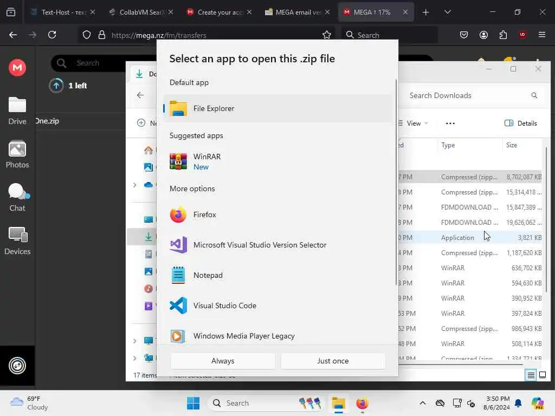The height and width of the screenshot is (416, 555).
Task: Open weather widget 69°F Cloudy
Action: click(29, 403)
